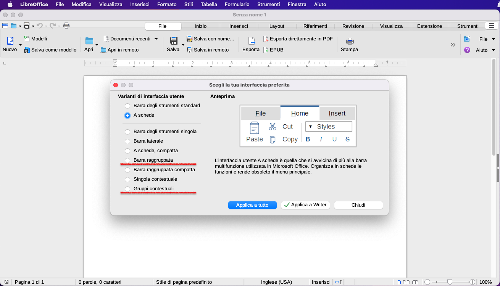Screen dimensions: 500x286
Task: Click the Esporta export icon
Action: pyautogui.click(x=251, y=41)
